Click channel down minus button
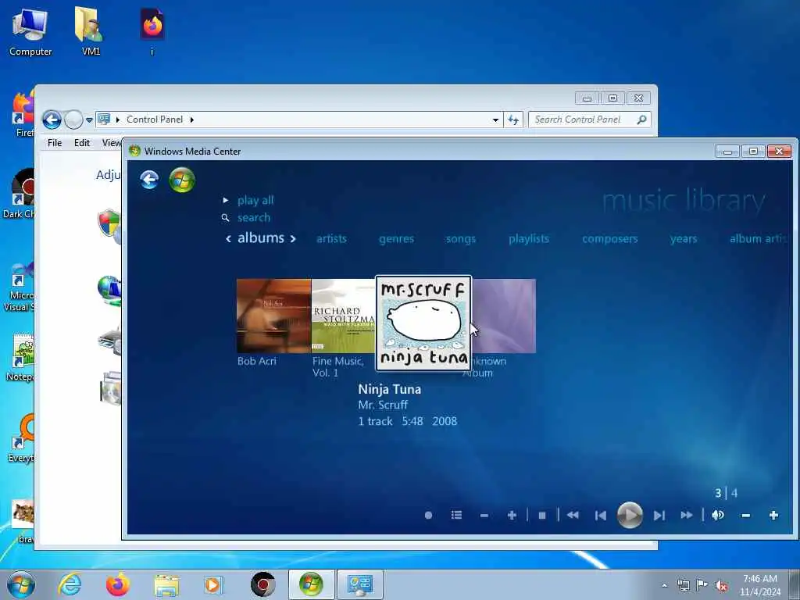Viewport: 800px width, 600px height. coord(484,516)
